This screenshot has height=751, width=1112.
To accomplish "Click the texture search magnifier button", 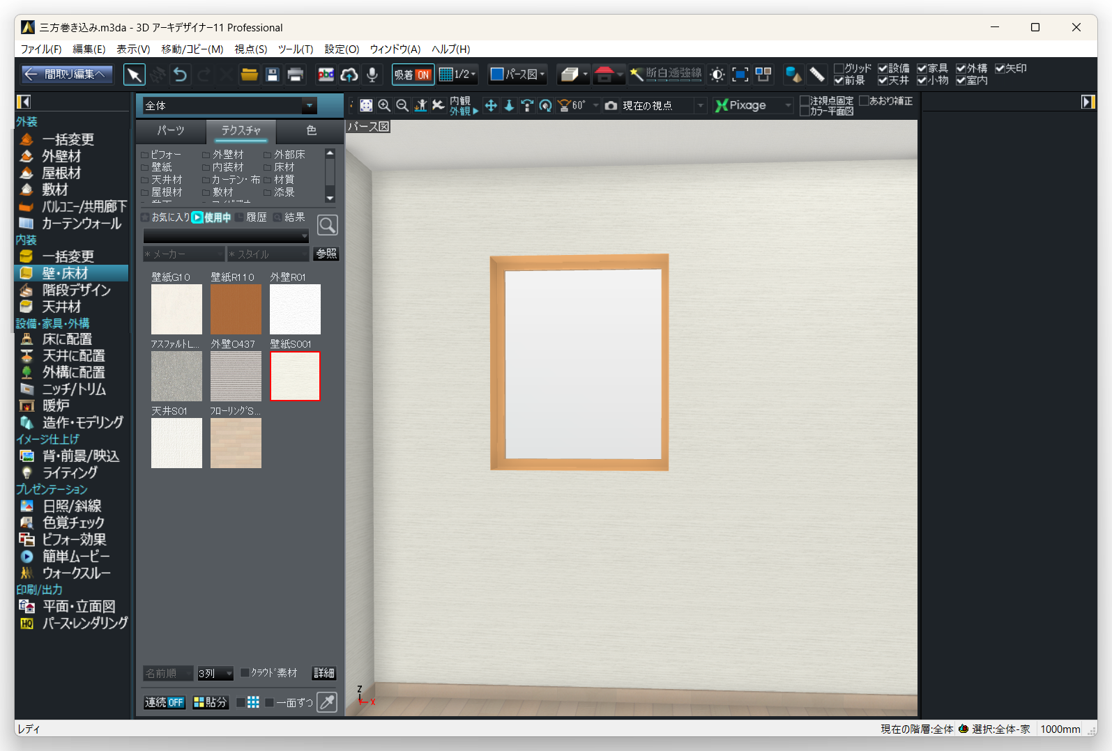I will click(328, 225).
